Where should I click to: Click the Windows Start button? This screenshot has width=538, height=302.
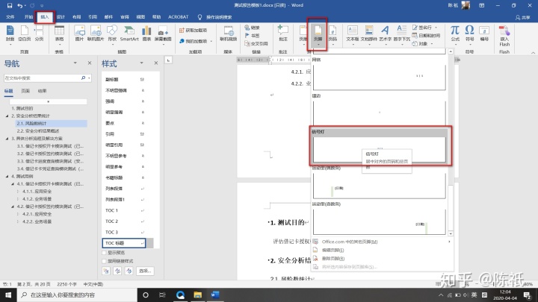pyautogui.click(x=8, y=295)
